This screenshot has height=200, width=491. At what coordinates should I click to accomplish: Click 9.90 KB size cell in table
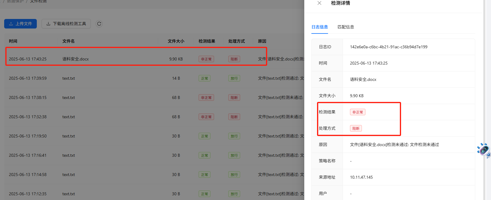click(176, 59)
